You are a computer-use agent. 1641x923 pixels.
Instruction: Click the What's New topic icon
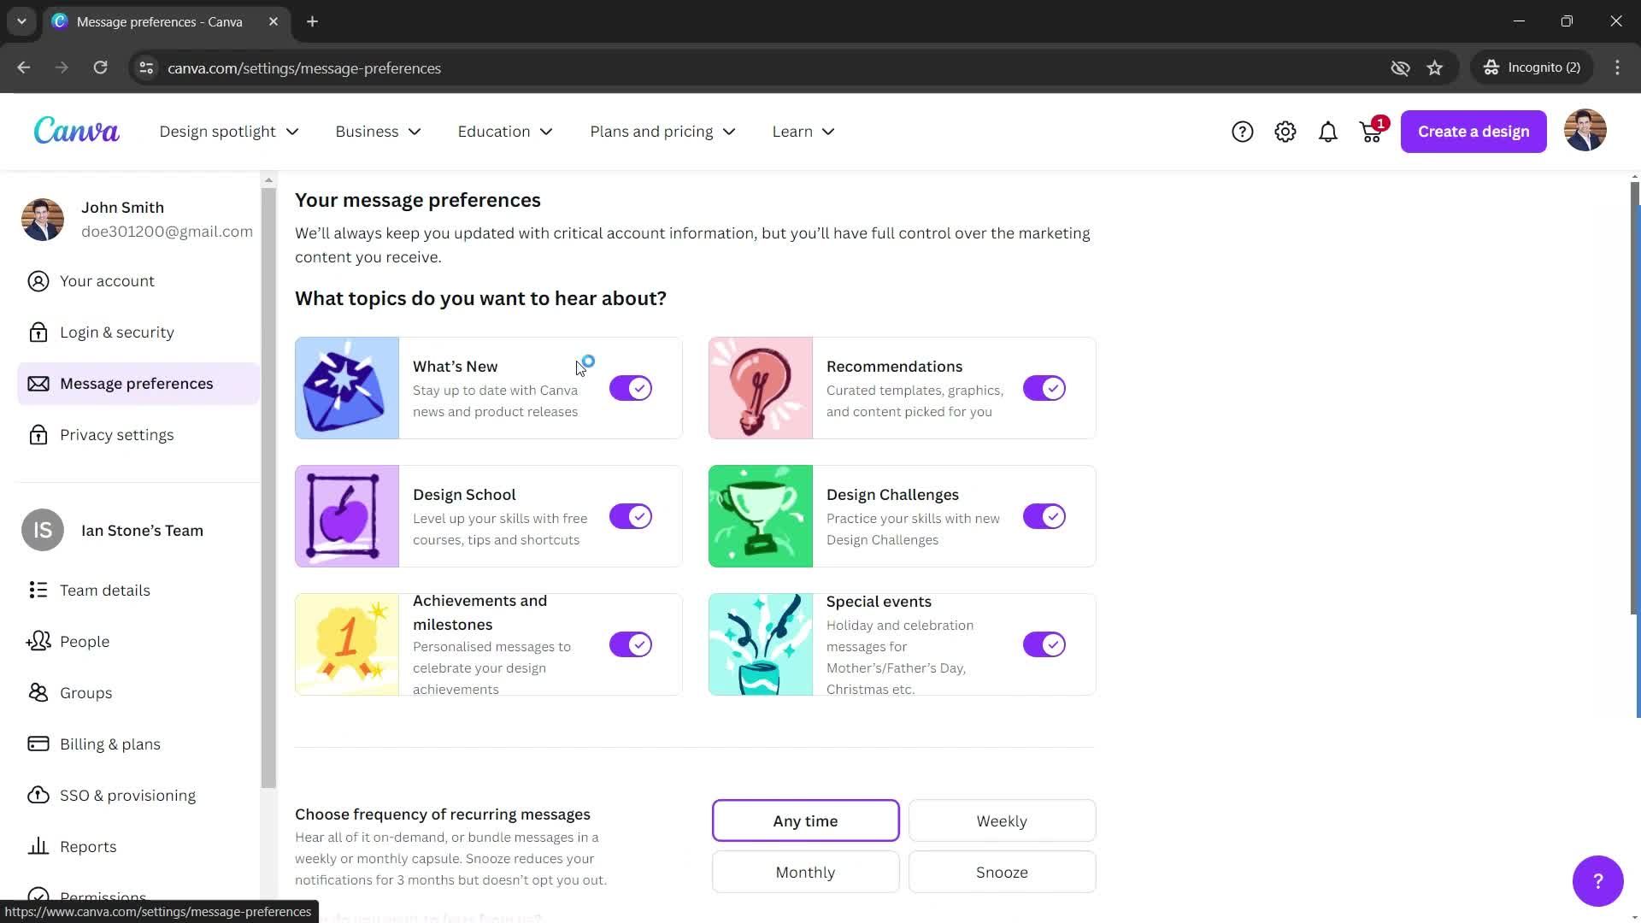[346, 388]
